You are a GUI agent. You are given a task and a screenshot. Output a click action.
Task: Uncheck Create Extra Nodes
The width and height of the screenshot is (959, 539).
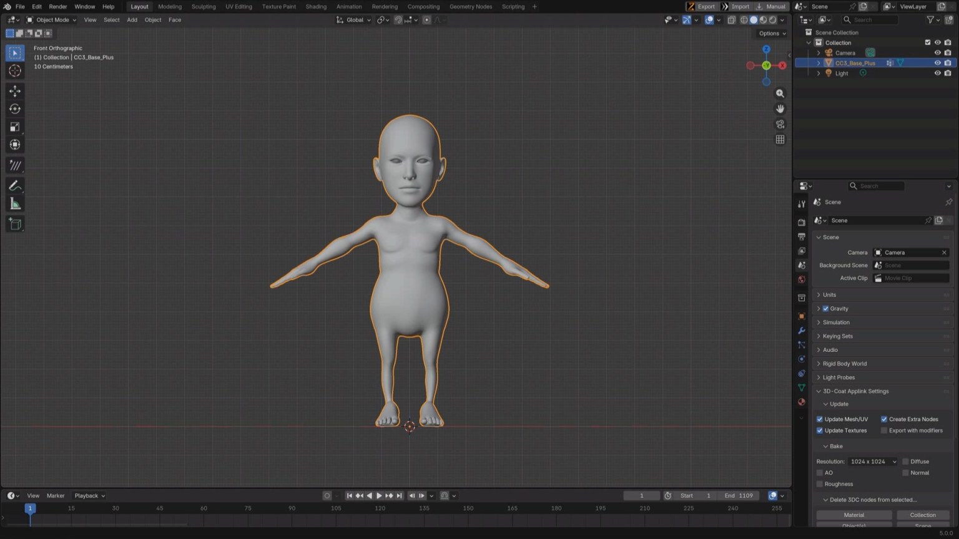[x=884, y=419]
